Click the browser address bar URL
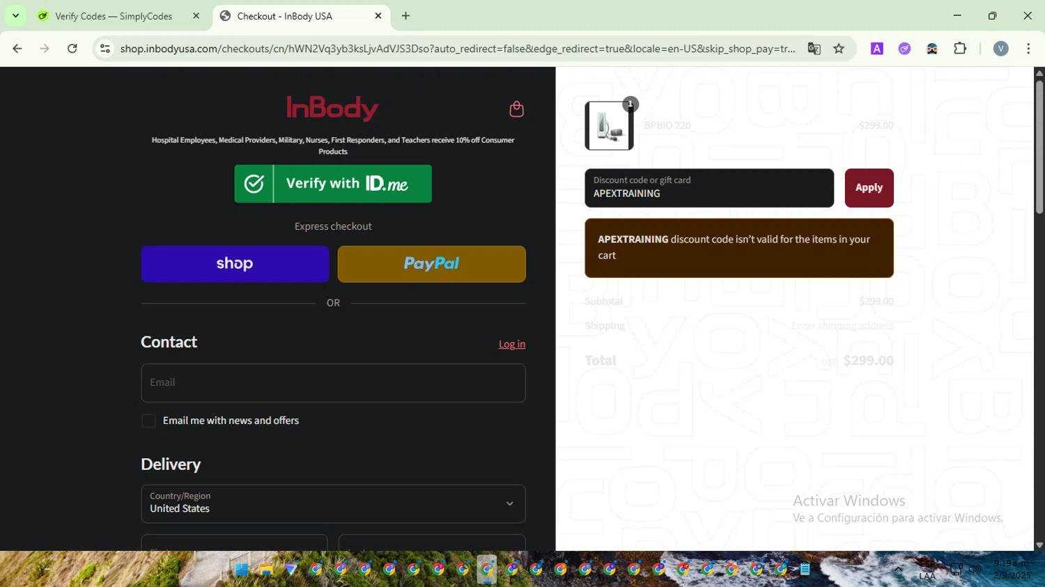This screenshot has height=587, width=1045. pyautogui.click(x=457, y=49)
